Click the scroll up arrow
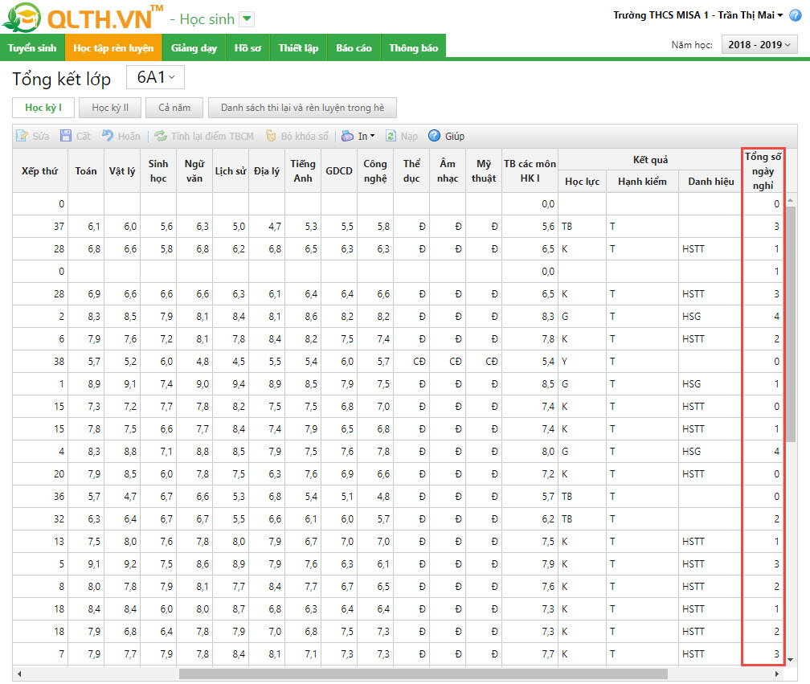The image size is (810, 684). 791,200
